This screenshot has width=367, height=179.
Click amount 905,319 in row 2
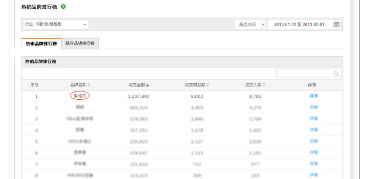point(139,108)
